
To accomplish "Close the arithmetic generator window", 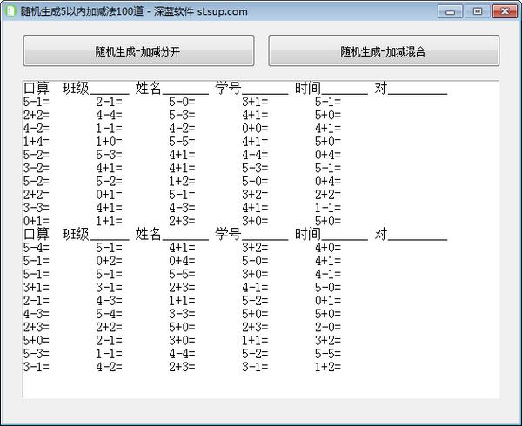I will [x=504, y=11].
